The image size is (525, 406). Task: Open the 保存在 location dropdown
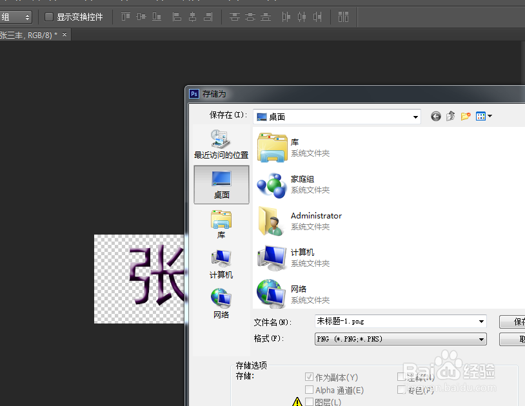pos(414,117)
